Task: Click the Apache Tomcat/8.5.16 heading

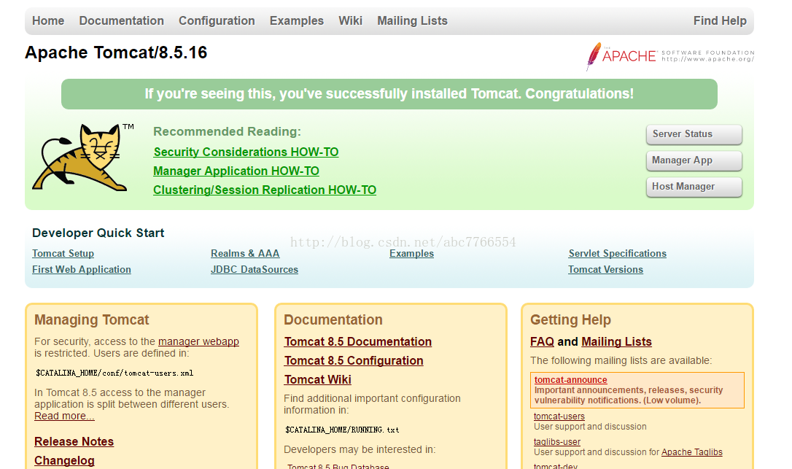Action: 116,53
